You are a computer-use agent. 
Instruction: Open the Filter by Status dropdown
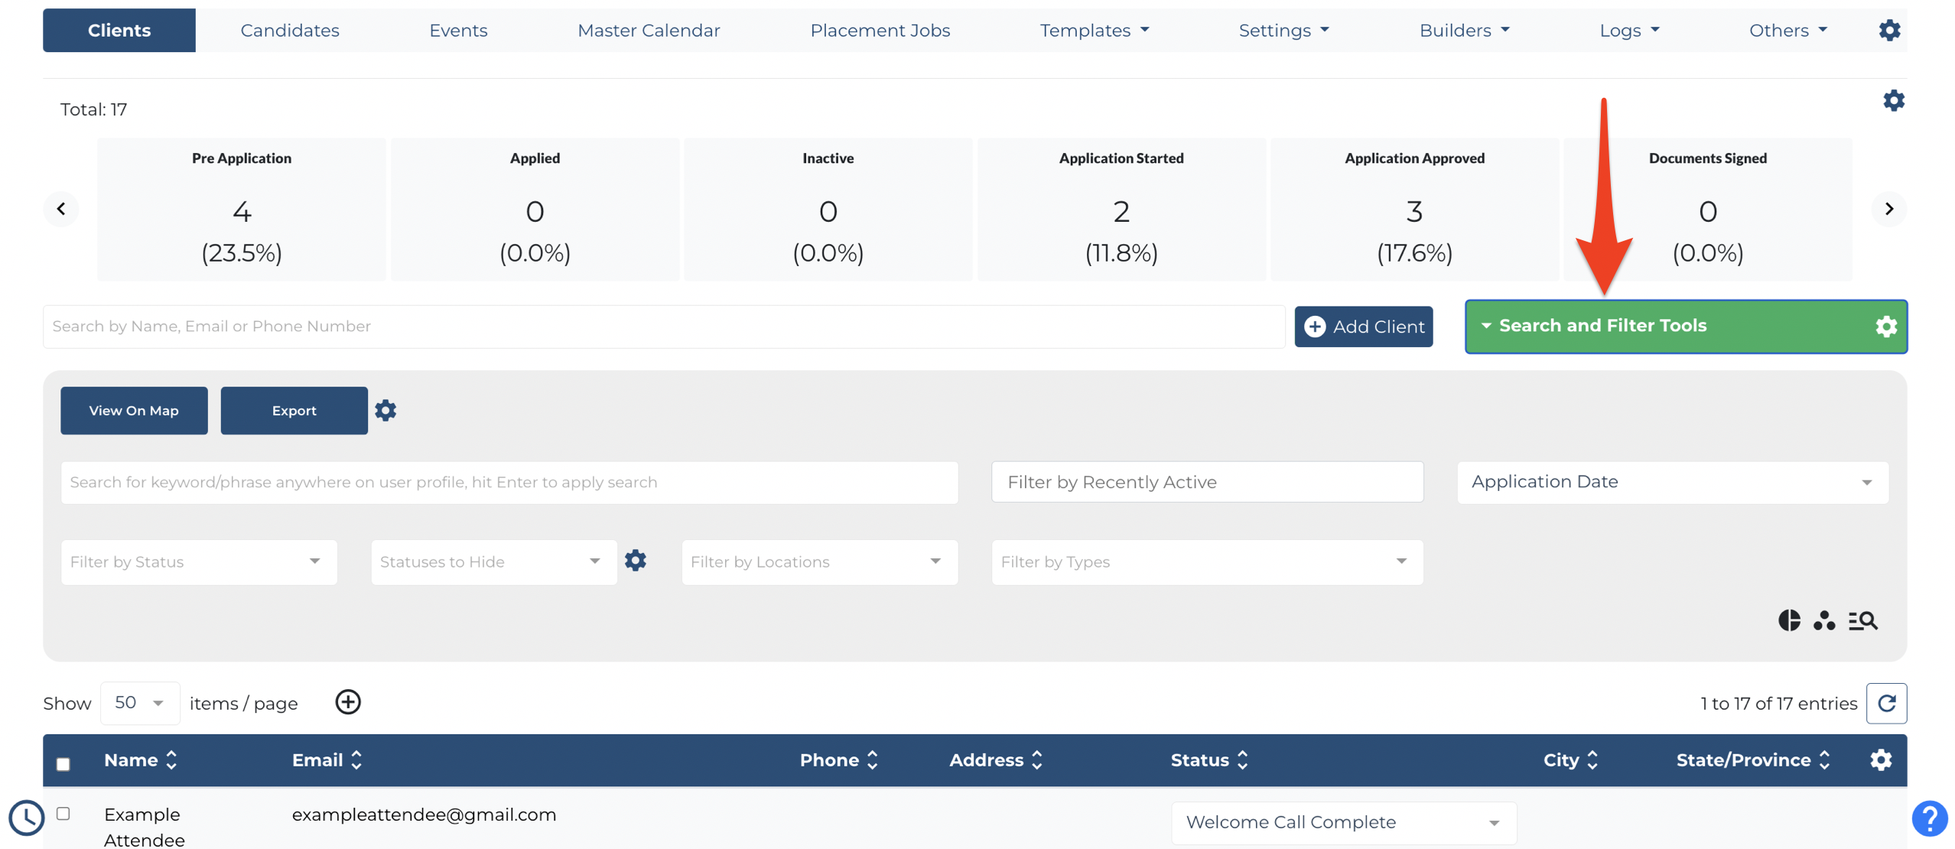point(199,562)
